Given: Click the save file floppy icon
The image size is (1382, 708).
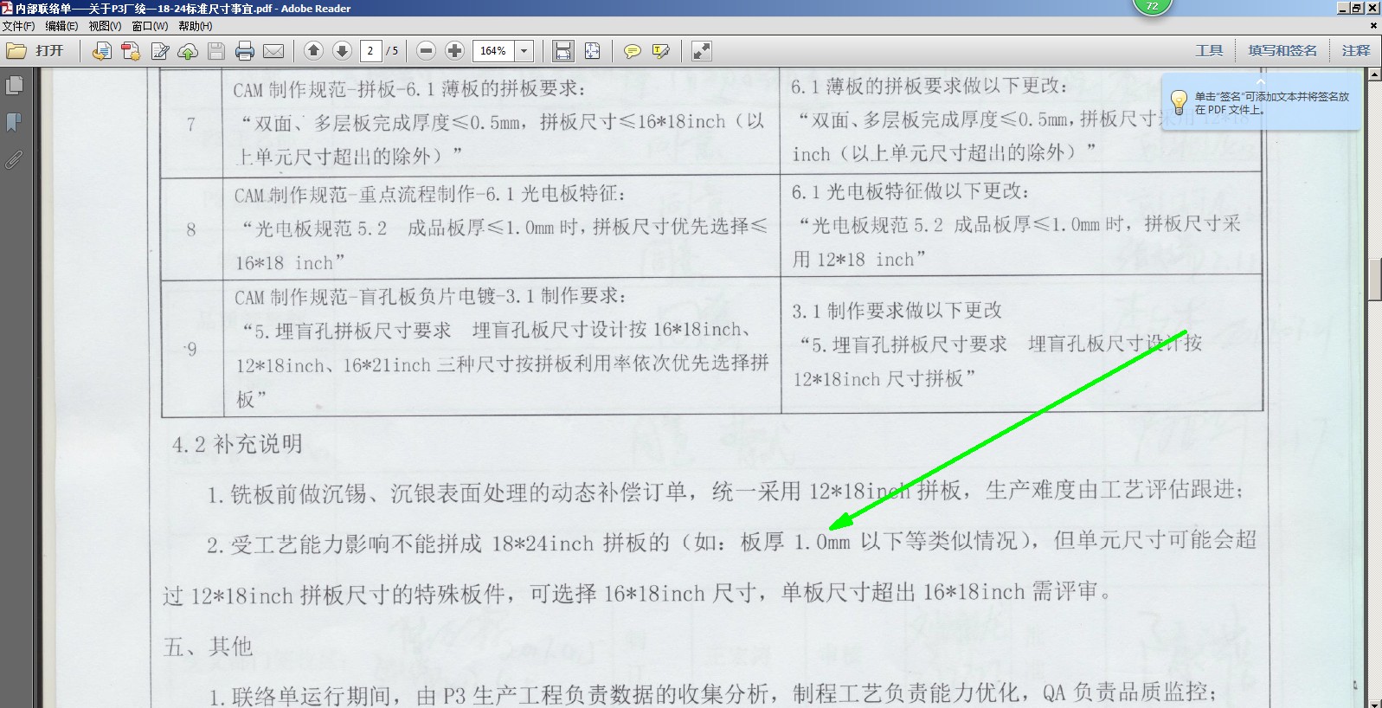Looking at the screenshot, I should click(x=216, y=51).
